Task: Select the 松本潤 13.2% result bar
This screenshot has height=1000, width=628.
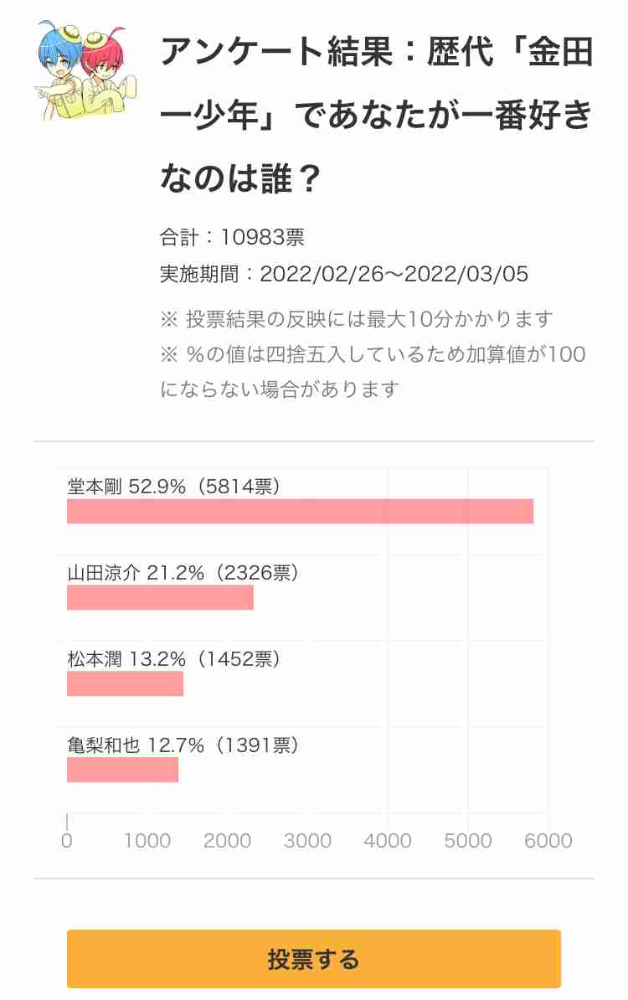Action: 125,683
